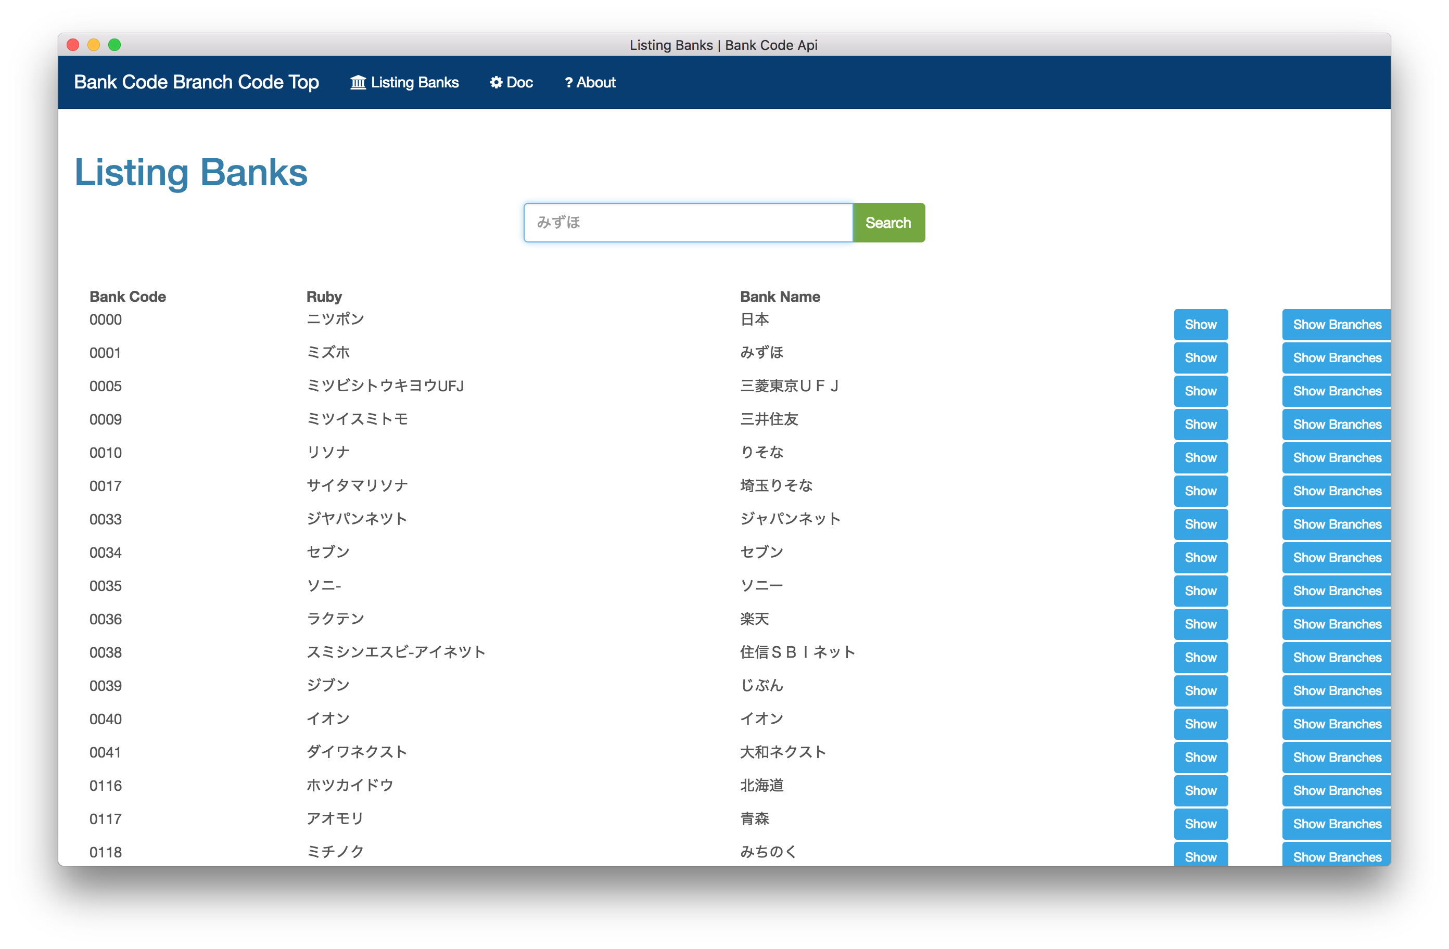Show Branches for bank 0010 りそな
This screenshot has width=1449, height=949.
point(1337,458)
